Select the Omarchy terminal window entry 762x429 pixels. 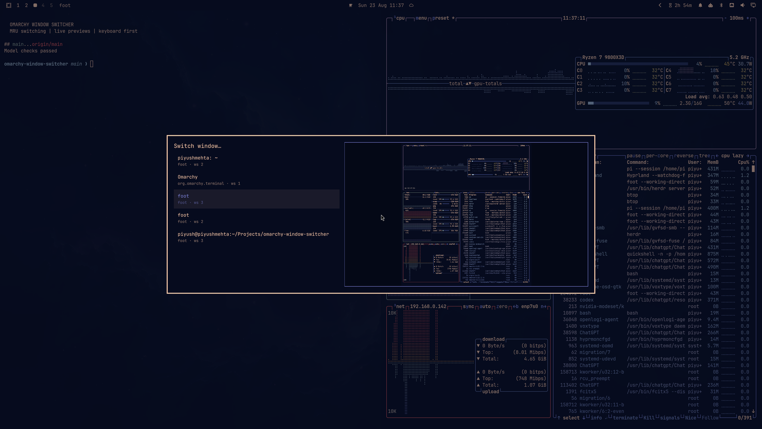point(257,180)
